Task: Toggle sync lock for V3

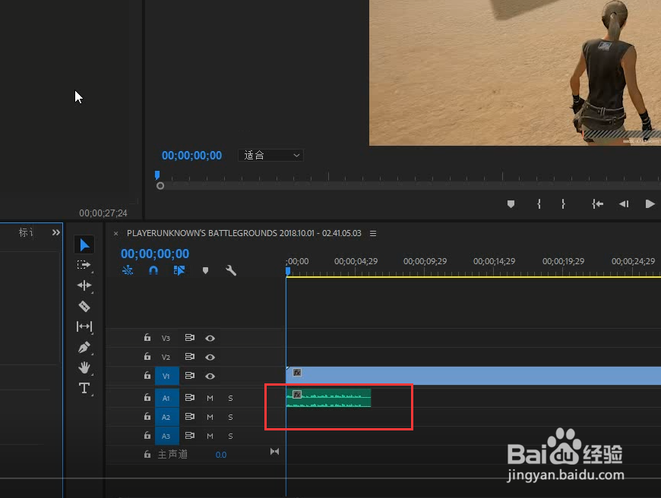Action: click(x=190, y=338)
